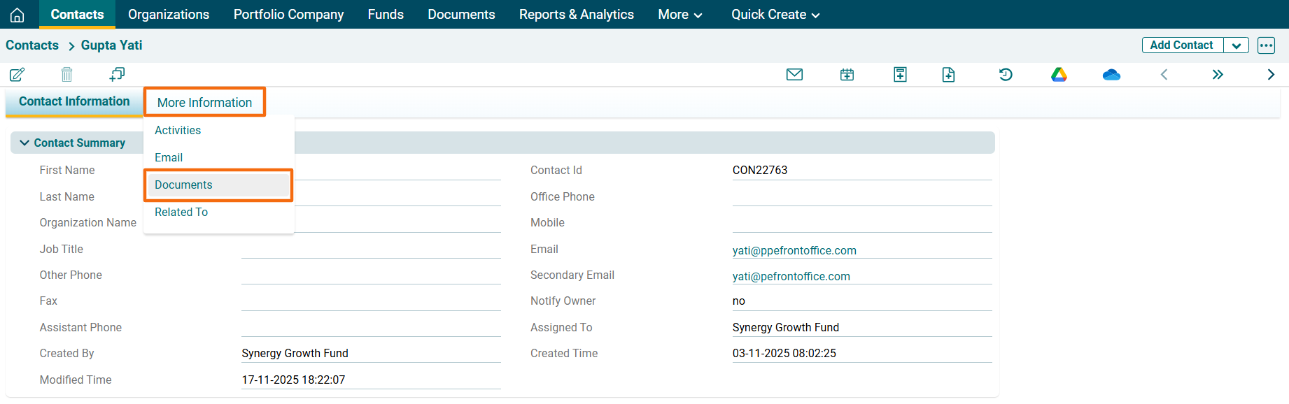Click the Google Drive icon
The width and height of the screenshot is (1289, 404).
pyautogui.click(x=1059, y=75)
